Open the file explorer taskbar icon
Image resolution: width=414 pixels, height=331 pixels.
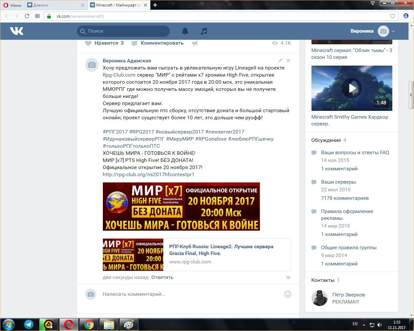(x=109, y=325)
